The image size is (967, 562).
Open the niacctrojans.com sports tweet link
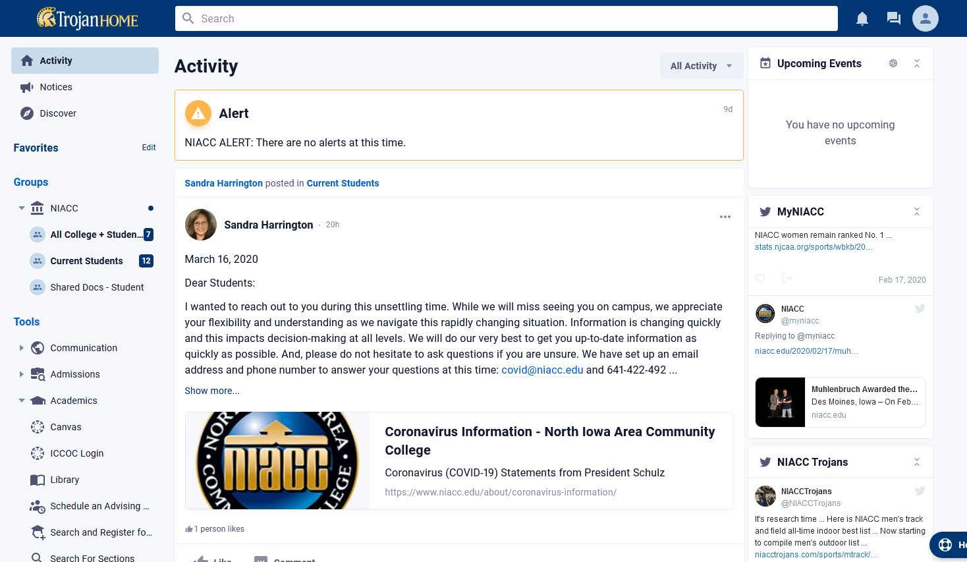click(x=815, y=555)
